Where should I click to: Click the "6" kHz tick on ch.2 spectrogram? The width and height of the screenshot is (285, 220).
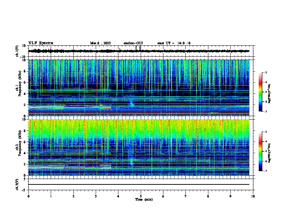point(25,142)
